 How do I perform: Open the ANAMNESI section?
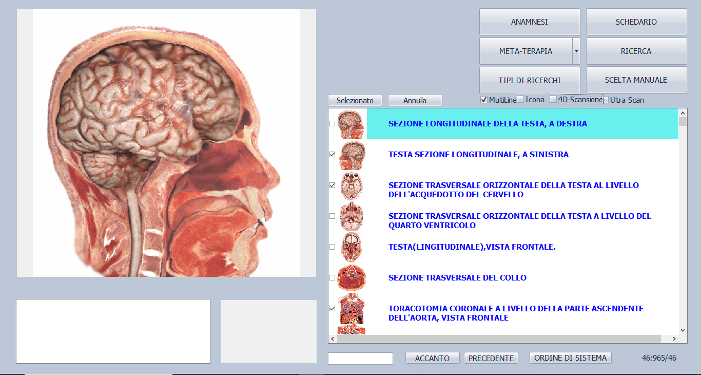pyautogui.click(x=530, y=22)
